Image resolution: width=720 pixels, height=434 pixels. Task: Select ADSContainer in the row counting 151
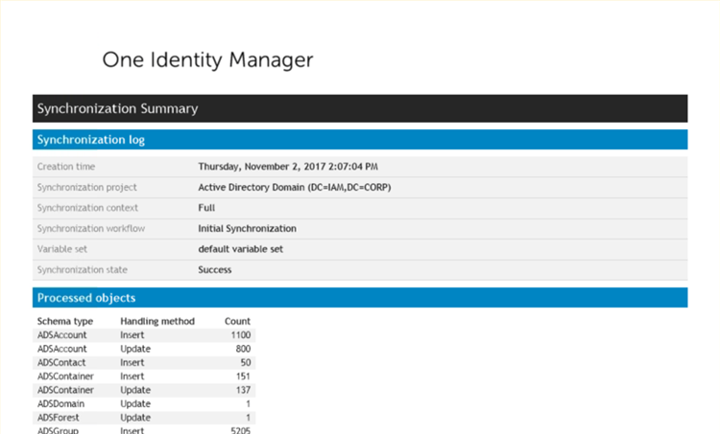pyautogui.click(x=65, y=377)
